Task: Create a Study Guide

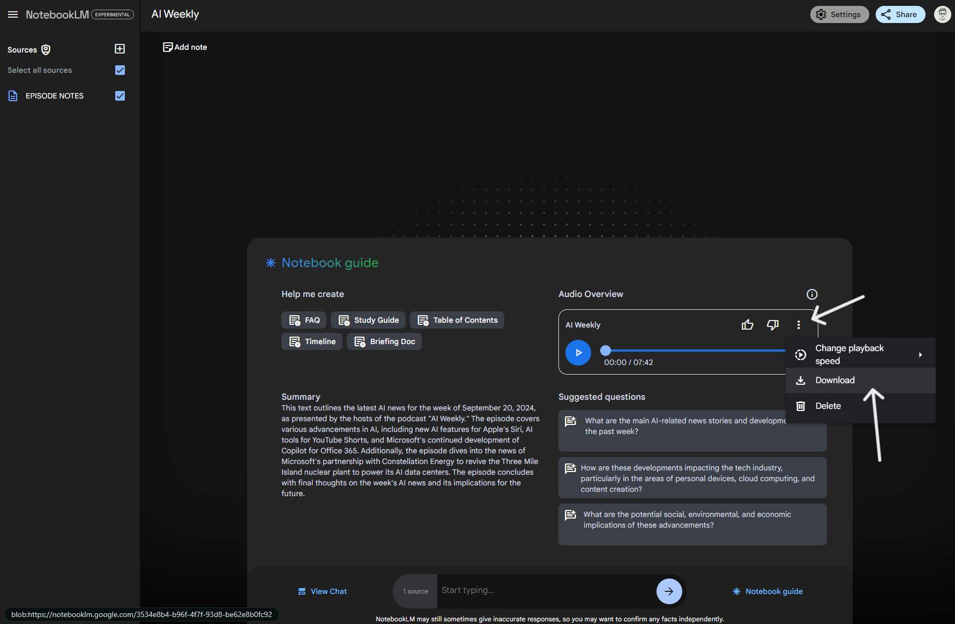Action: [x=368, y=320]
